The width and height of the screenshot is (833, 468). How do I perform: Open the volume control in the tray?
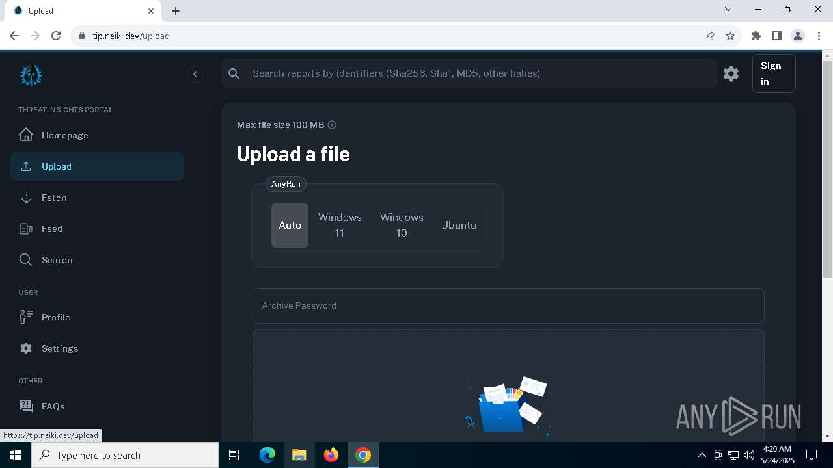pos(749,455)
